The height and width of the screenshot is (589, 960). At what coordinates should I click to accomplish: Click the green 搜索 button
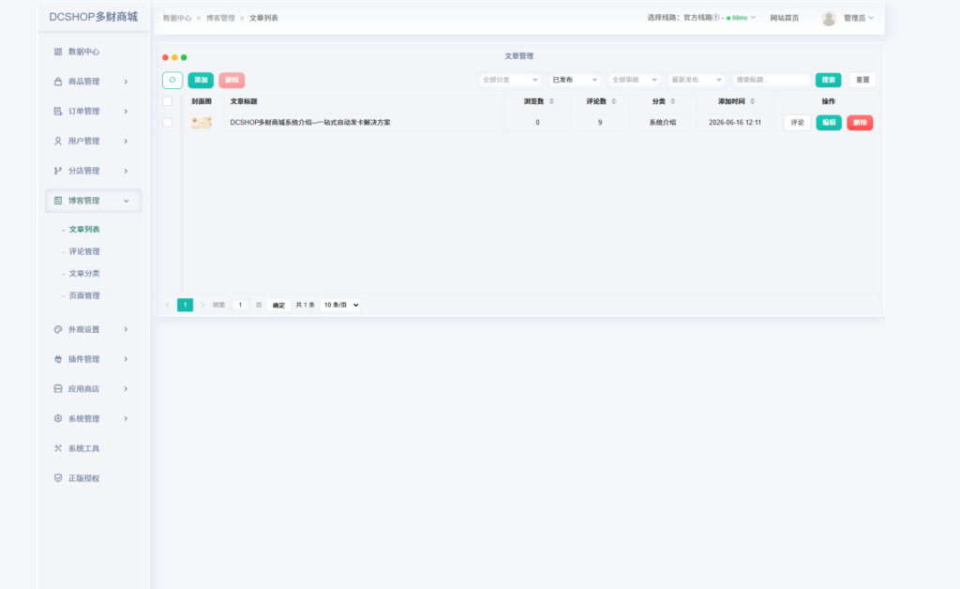coord(829,81)
